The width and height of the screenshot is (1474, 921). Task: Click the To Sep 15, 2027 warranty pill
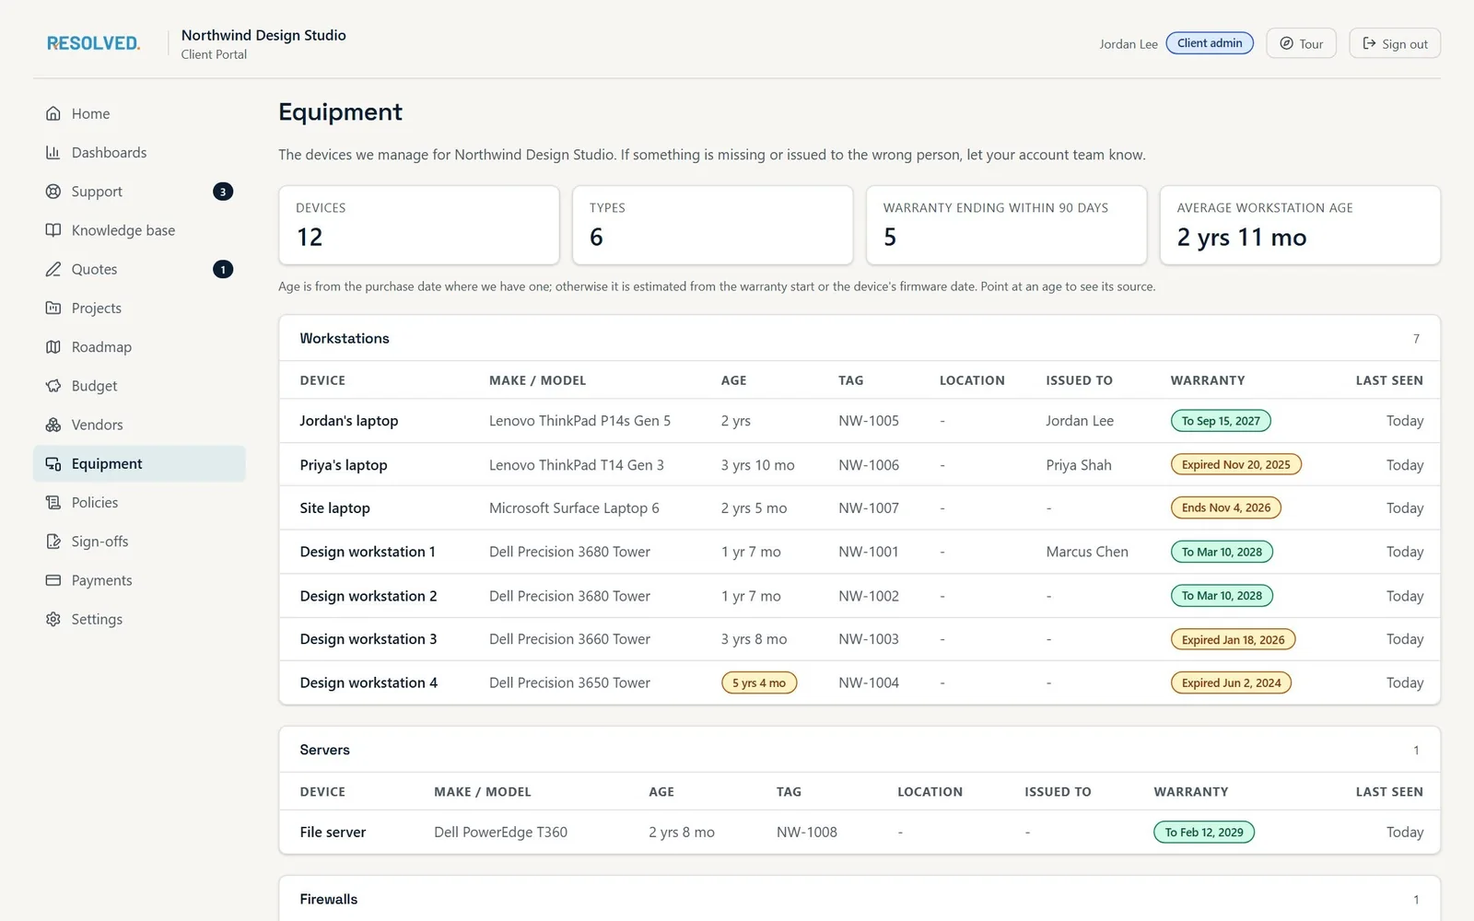pos(1221,421)
